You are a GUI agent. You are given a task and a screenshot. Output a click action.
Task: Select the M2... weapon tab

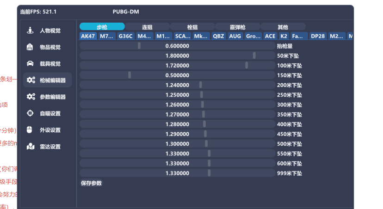pos(337,36)
